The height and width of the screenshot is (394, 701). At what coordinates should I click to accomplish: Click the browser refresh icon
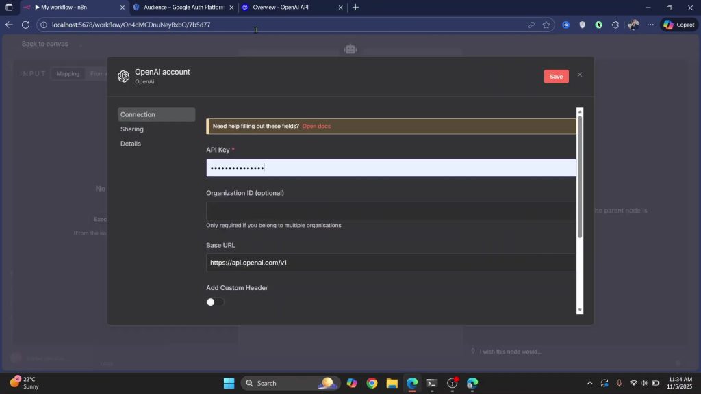click(25, 25)
